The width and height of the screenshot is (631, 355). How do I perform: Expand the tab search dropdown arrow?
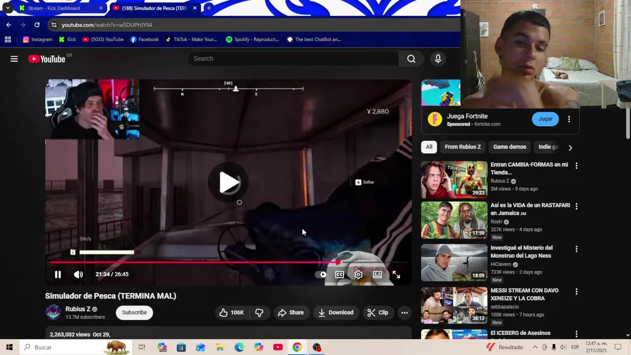(x=7, y=8)
